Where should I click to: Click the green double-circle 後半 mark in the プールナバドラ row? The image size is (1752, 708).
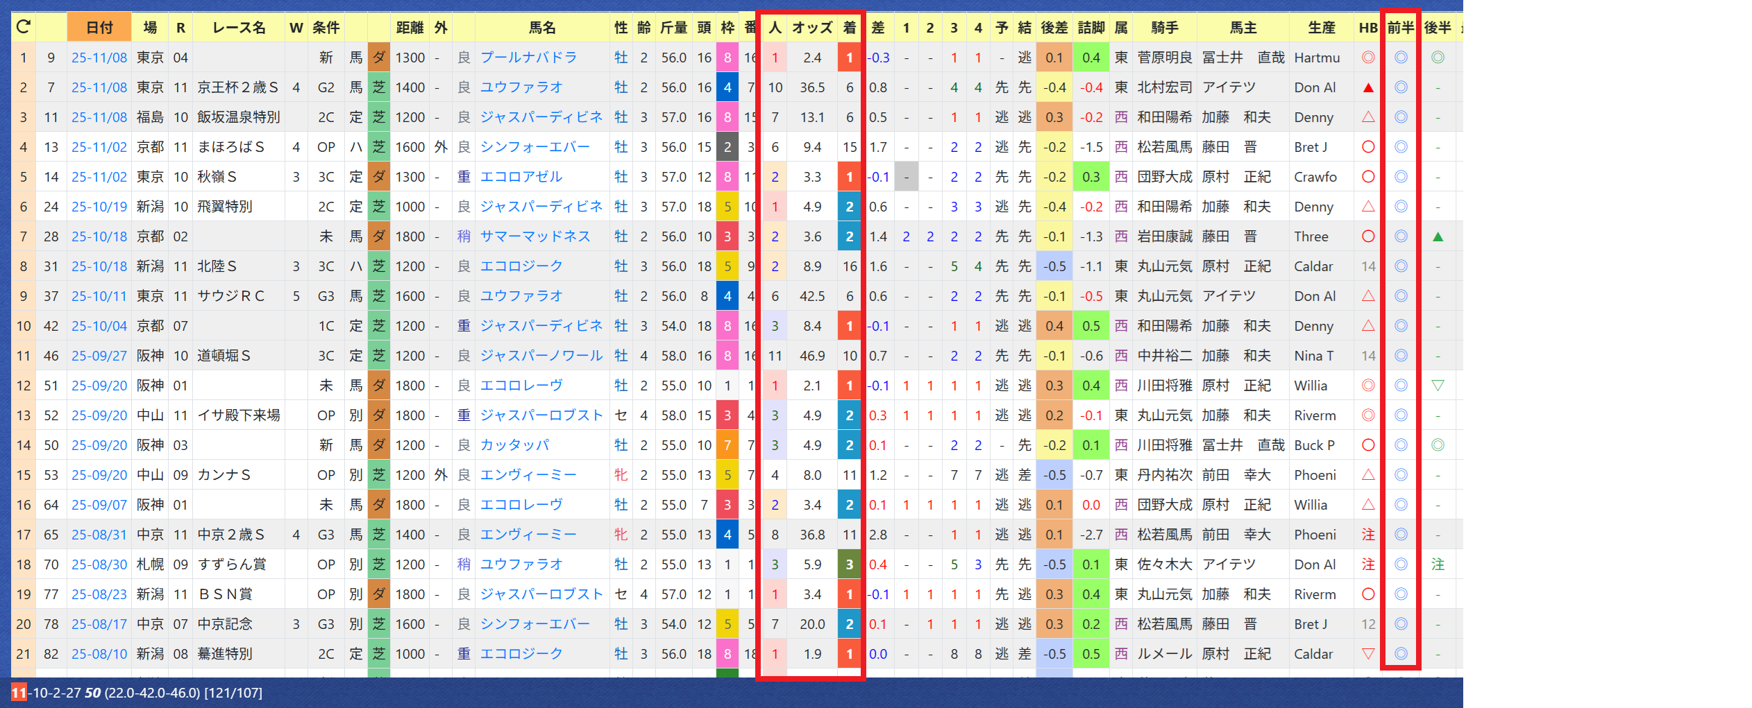[x=1438, y=58]
